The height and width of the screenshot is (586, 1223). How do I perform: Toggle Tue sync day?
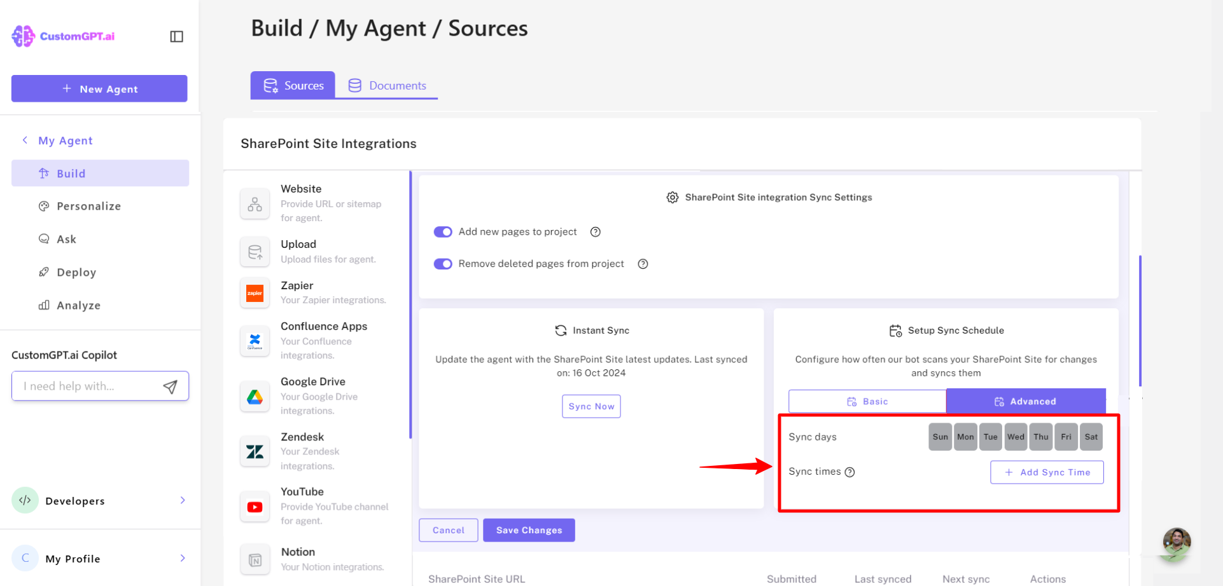point(991,437)
